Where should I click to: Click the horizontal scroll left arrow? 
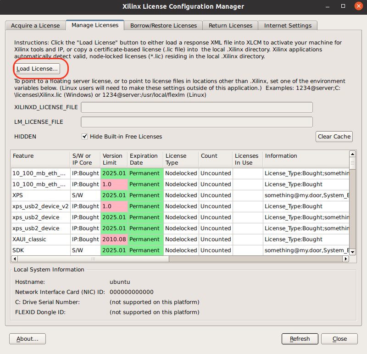15,259
